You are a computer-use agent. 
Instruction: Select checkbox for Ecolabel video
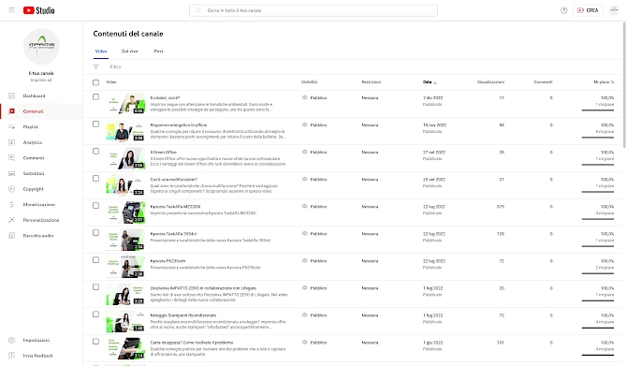coord(96,96)
